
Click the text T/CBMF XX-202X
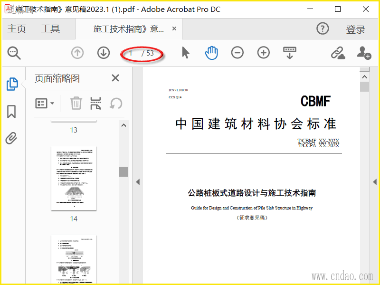point(318,141)
